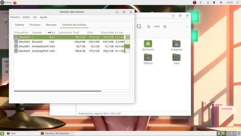Click the link-like tray icon beside the red circle
The image size is (241, 136).
point(201,3)
